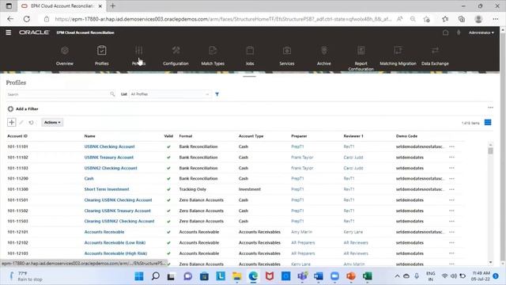Click the refresh icon in toolbar
Viewport: 506px width, 285px height.
pos(31,123)
